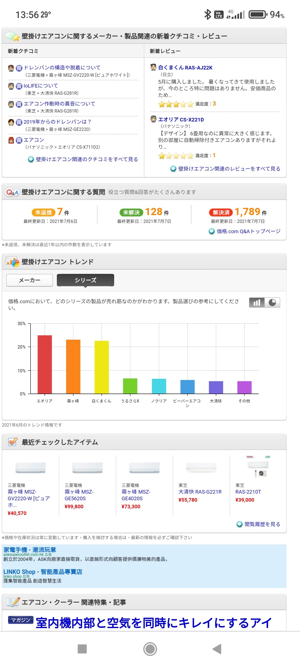300x667 pixels.
Task: Switch trend chart to pie chart view
Action: [272, 303]
